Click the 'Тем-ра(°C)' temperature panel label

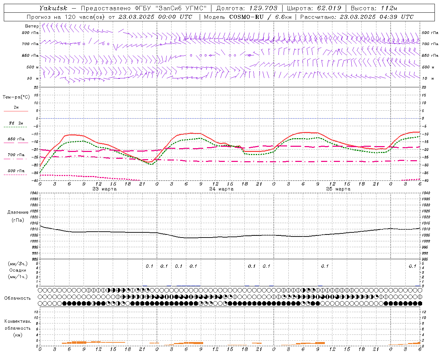click(16, 97)
